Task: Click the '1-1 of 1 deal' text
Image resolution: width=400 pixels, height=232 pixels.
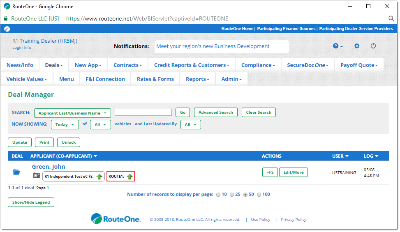Action: click(21, 188)
